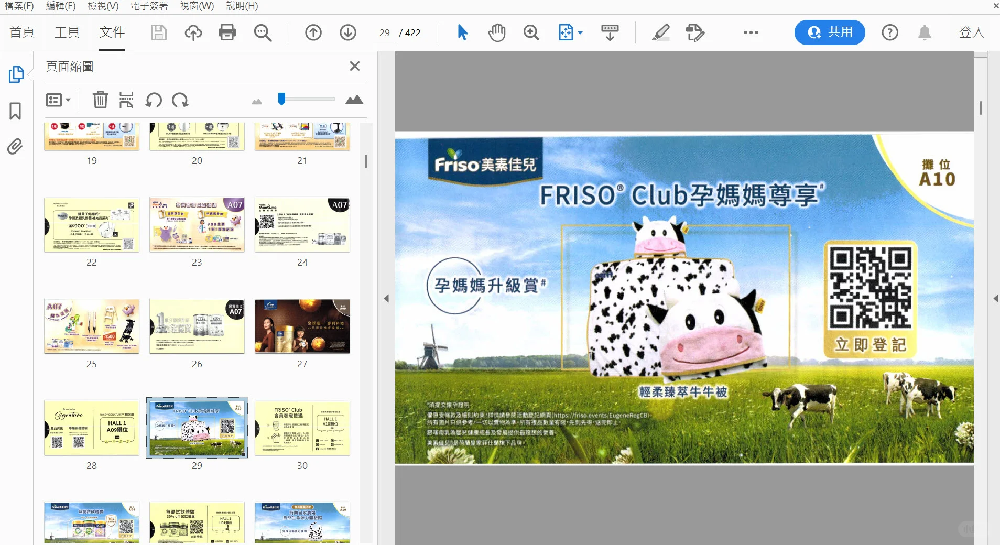Click the total pages text '/ 422'
The width and height of the screenshot is (1000, 545).
click(410, 33)
